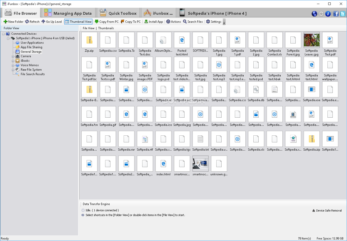Select Softpedia.db file icon

pos(256,89)
